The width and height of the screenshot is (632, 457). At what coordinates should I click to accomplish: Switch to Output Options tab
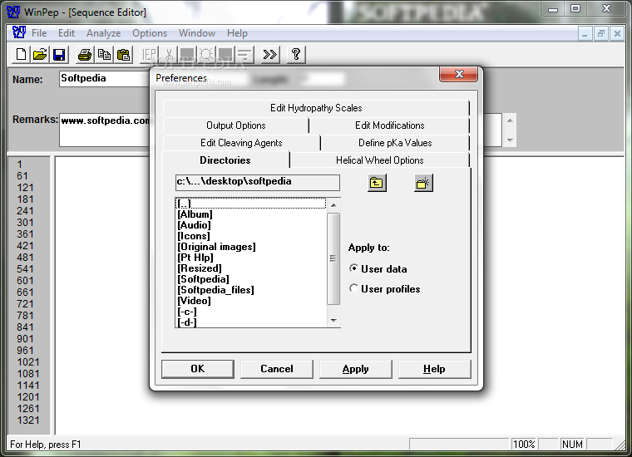[x=236, y=125]
